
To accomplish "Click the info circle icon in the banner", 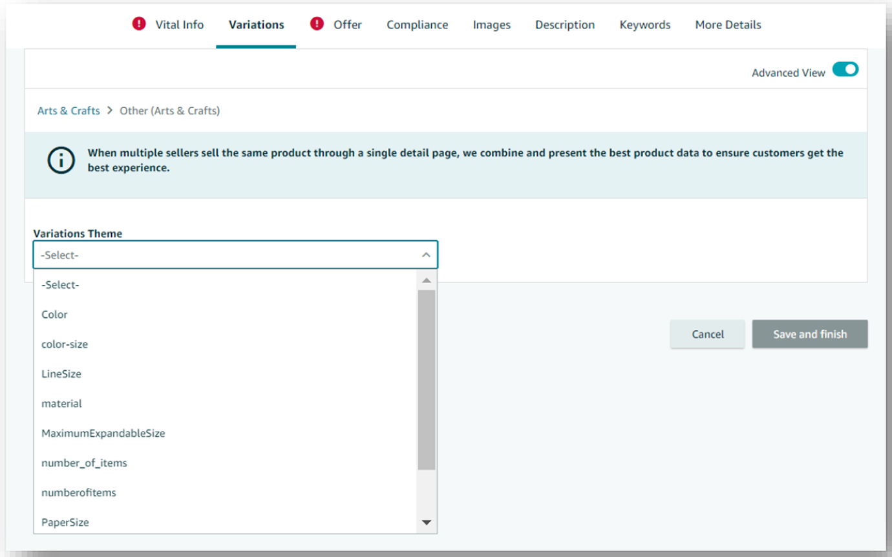I will [x=61, y=160].
